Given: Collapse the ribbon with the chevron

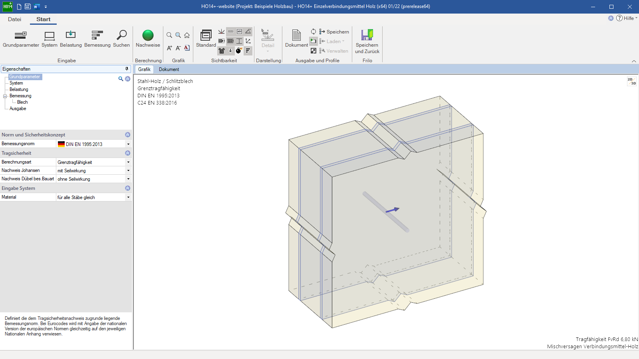Looking at the screenshot, I should [x=634, y=61].
